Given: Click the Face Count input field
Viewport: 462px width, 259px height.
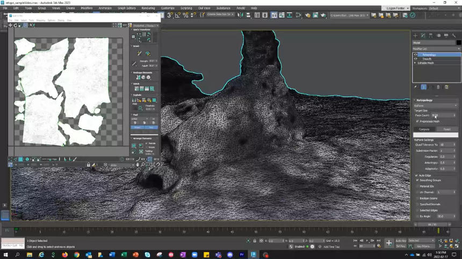Looking at the screenshot, I should 442,115.
